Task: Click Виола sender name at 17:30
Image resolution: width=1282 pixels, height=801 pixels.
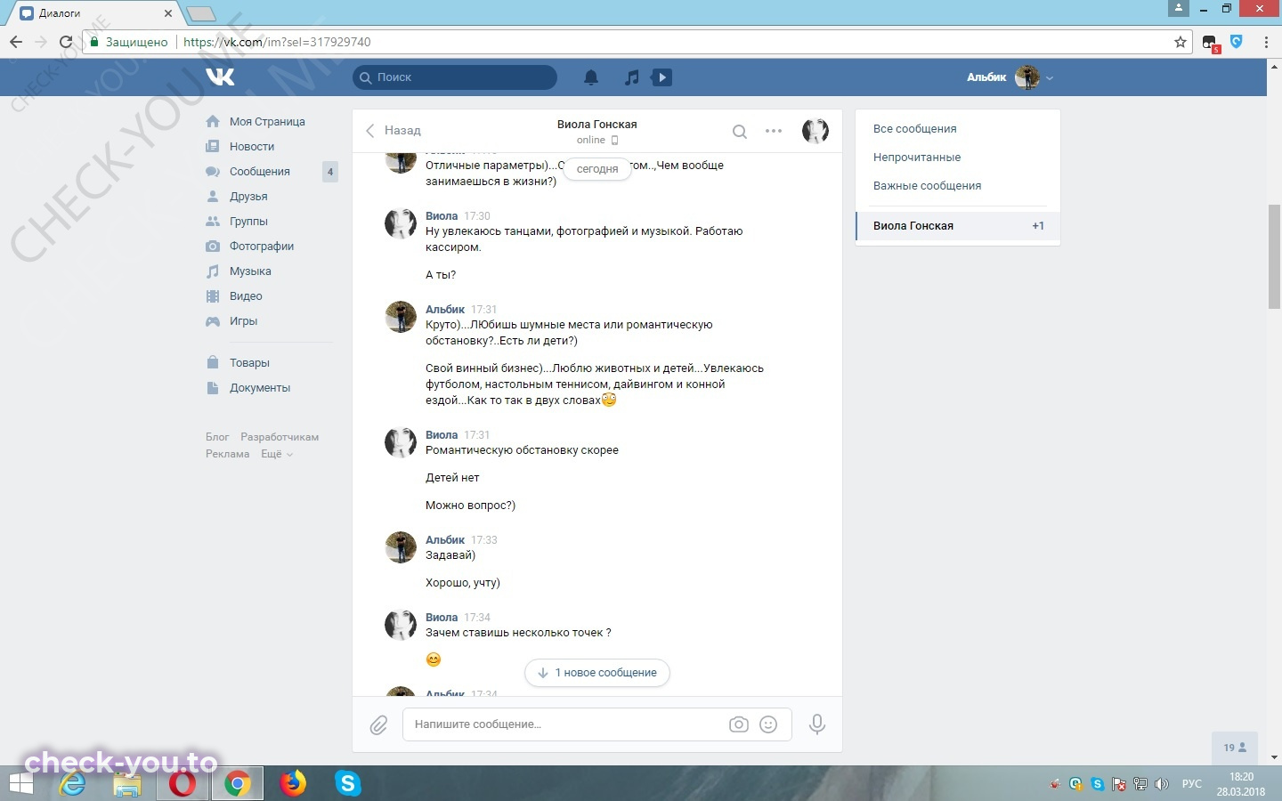Action: tap(442, 216)
